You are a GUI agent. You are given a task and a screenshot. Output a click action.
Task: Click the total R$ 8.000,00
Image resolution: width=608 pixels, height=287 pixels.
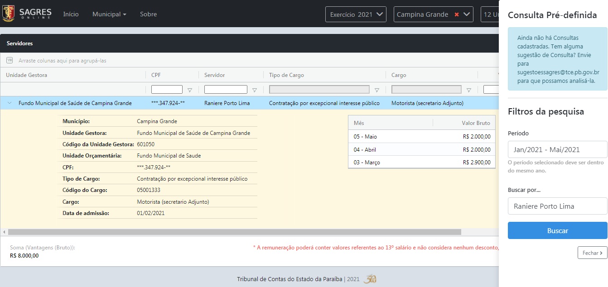(24, 256)
